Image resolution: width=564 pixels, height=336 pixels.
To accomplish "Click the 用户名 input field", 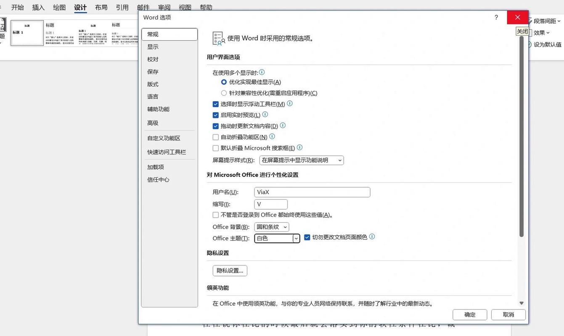I will tap(312, 192).
